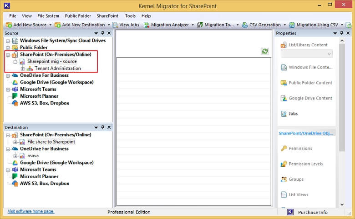The height and width of the screenshot is (219, 355).
Task: Click the Migration Analyzer toolbar icon
Action: tap(147, 25)
